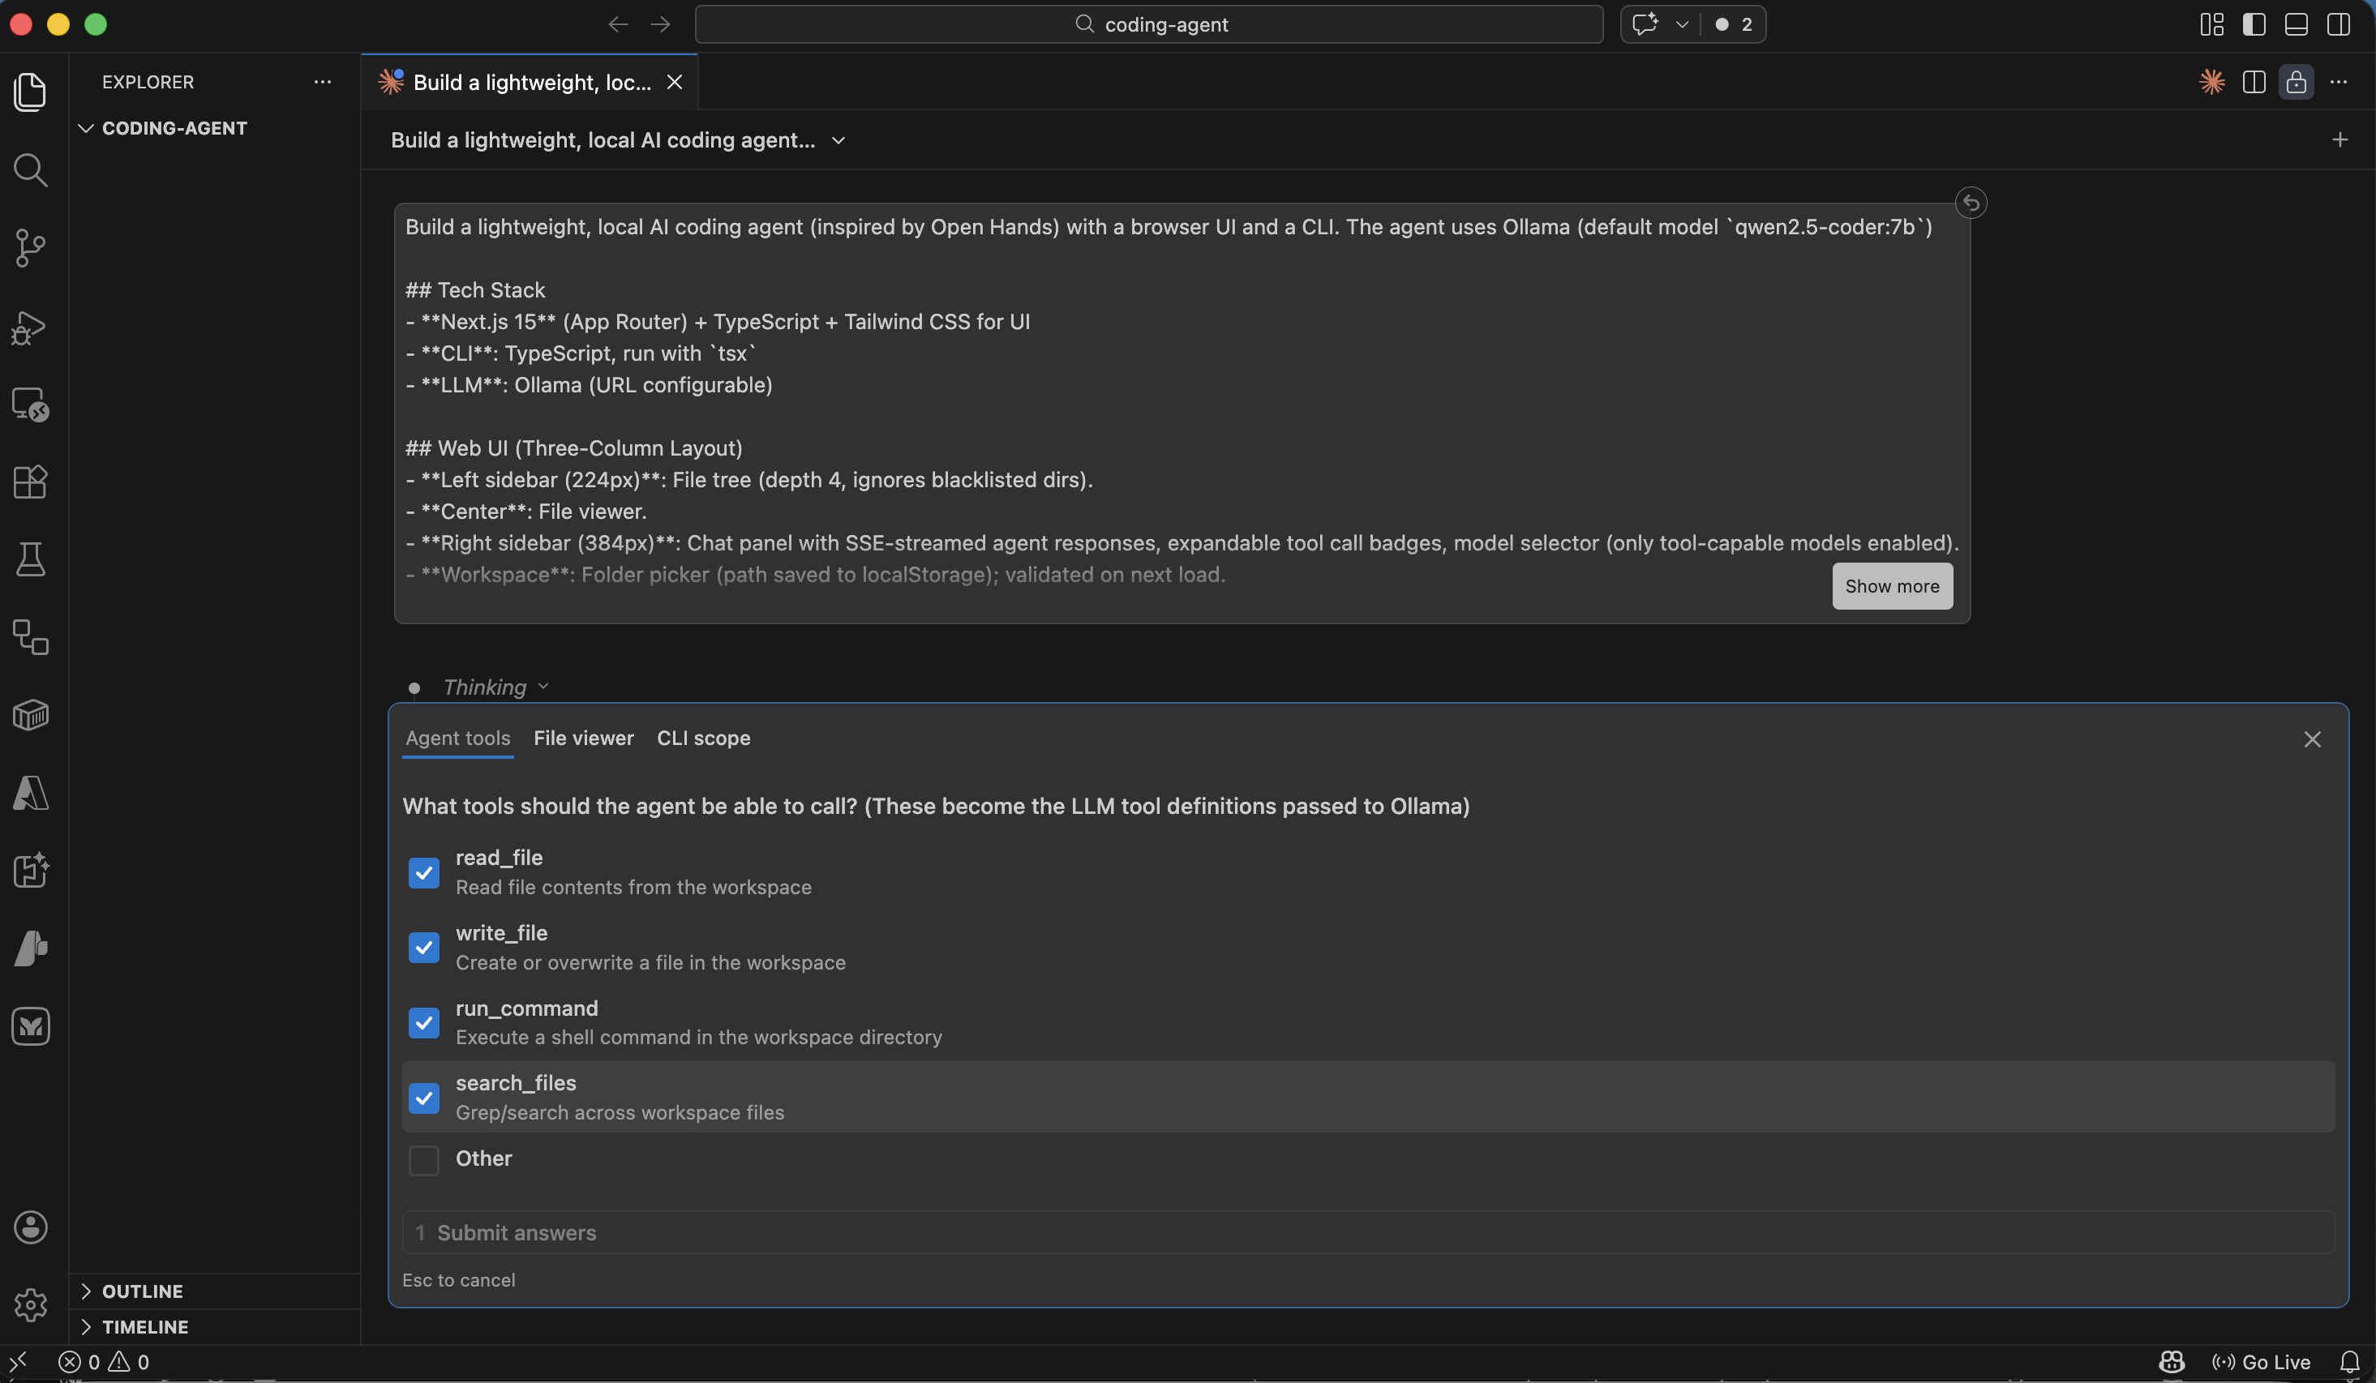The image size is (2376, 1383).
Task: Open the Accounts icon in activity bar
Action: pos(30,1227)
